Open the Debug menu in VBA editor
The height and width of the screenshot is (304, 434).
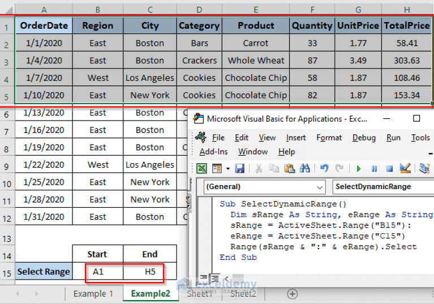[364, 138]
